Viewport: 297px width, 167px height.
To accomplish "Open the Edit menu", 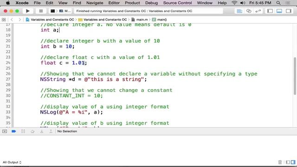I will (50, 3).
